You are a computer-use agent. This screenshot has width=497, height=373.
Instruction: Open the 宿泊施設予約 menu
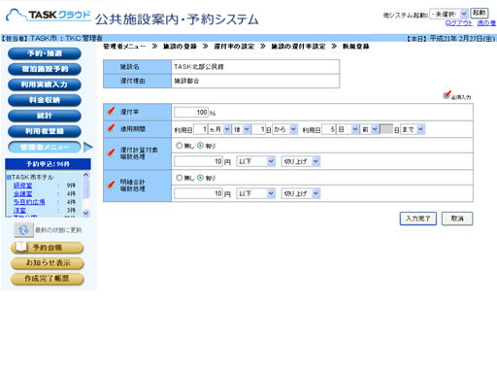[45, 69]
